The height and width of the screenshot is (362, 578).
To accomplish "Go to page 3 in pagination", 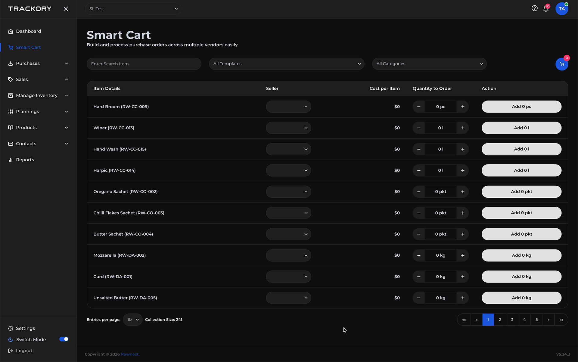I will click(512, 320).
